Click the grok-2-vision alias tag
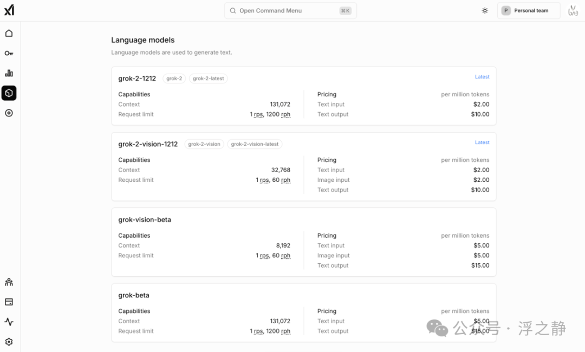585x352 pixels. pyautogui.click(x=204, y=144)
